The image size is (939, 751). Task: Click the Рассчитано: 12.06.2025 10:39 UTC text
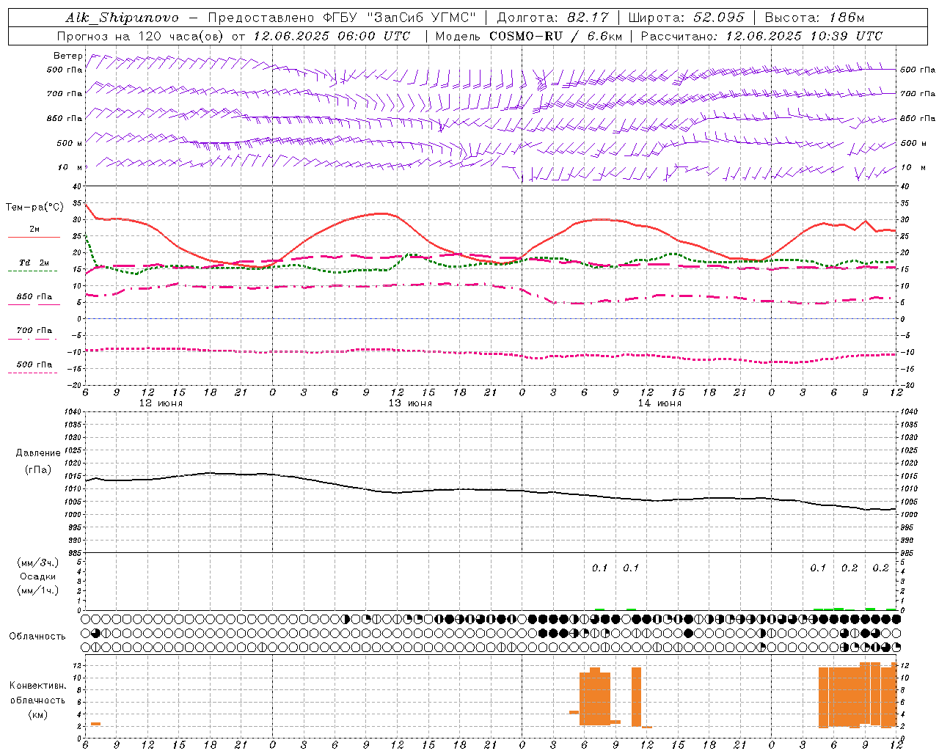click(761, 36)
